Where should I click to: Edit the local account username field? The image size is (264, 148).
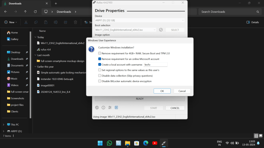pyautogui.click(x=155, y=64)
